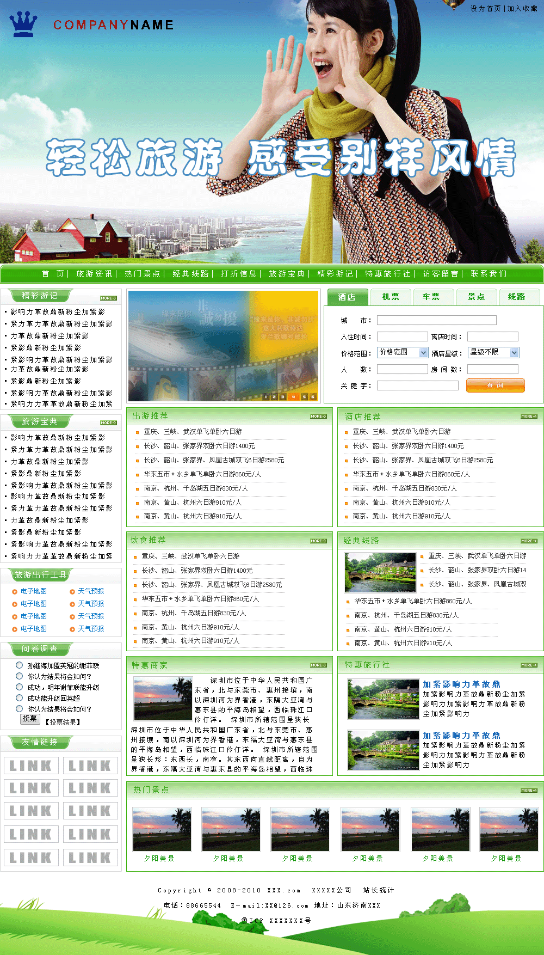Image resolution: width=544 pixels, height=955 pixels.
Task: Click the 城市 input field
Action: pos(436,321)
